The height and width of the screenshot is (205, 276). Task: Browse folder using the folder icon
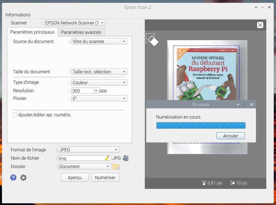[x=116, y=167]
